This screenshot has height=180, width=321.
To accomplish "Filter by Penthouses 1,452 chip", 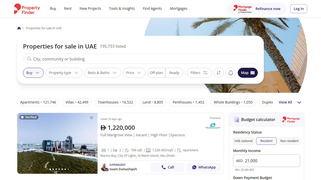I will tap(188, 102).
